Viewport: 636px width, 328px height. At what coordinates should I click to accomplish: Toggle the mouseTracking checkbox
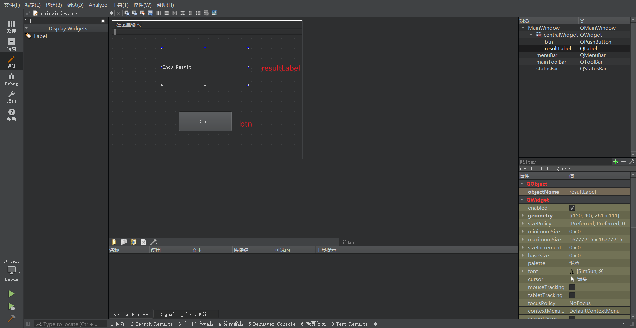click(572, 287)
